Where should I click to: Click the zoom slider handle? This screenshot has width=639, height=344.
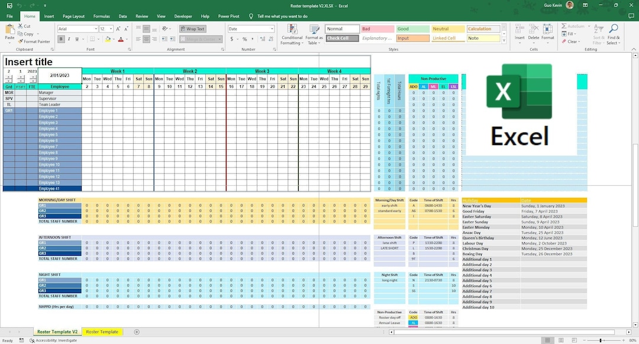pyautogui.click(x=601, y=340)
